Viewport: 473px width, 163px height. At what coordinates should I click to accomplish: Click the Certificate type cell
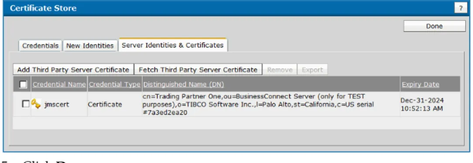105,105
